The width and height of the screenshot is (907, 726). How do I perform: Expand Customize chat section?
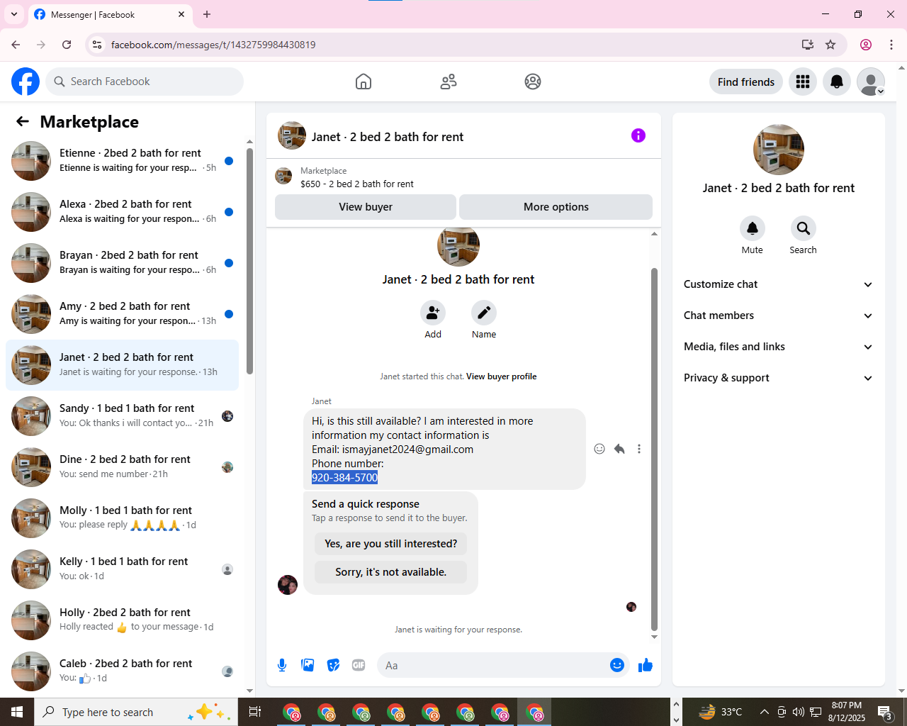pyautogui.click(x=778, y=284)
